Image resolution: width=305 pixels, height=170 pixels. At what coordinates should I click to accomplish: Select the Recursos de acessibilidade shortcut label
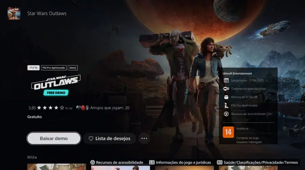point(119,163)
